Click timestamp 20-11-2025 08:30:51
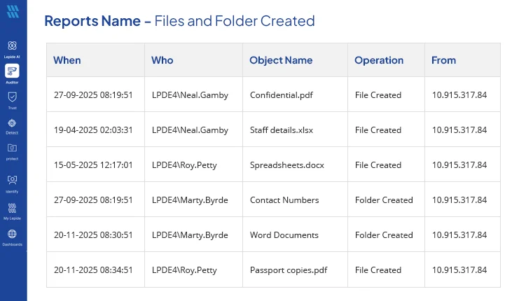The width and height of the screenshot is (512, 301). (93, 234)
